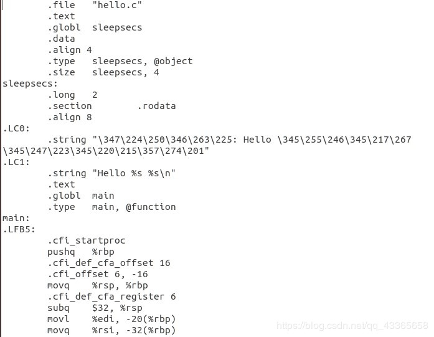Click the .size sleepsecs, 4 line

[x=103, y=72]
